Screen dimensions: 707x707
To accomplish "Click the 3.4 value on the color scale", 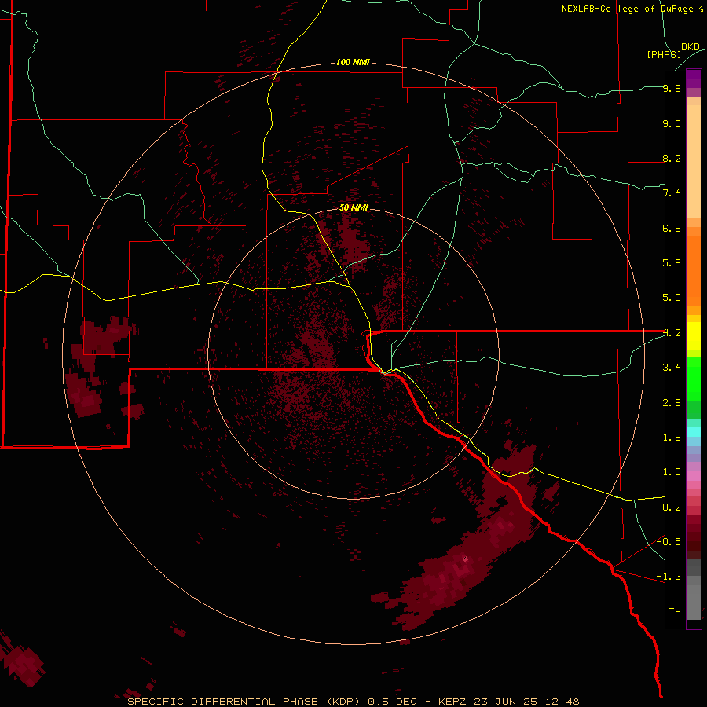I will point(672,368).
